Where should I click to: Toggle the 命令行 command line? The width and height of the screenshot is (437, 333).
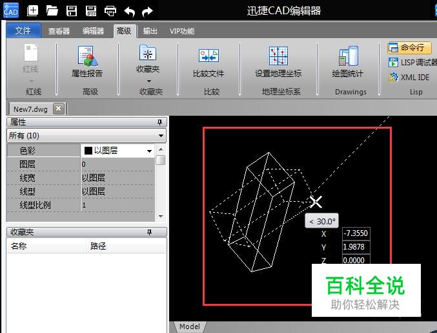(x=409, y=48)
